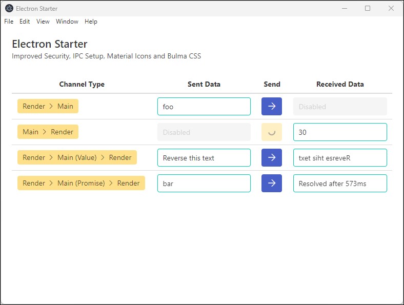This screenshot has width=404, height=305.
Task: Open the Window menu
Action: coord(67,22)
